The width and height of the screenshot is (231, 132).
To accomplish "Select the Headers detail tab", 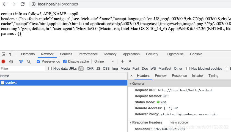I will pyautogui.click(x=143, y=76).
